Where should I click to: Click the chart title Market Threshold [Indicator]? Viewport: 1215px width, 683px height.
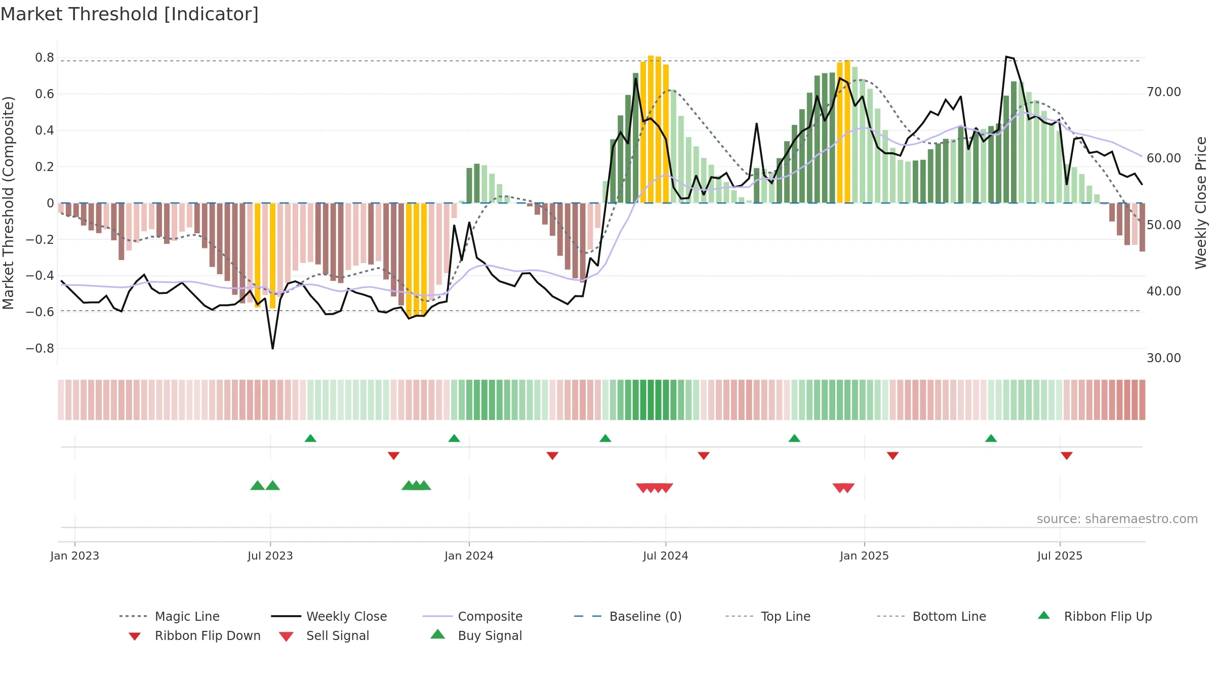click(130, 14)
